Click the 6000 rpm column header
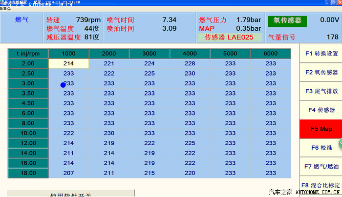 click(270, 53)
